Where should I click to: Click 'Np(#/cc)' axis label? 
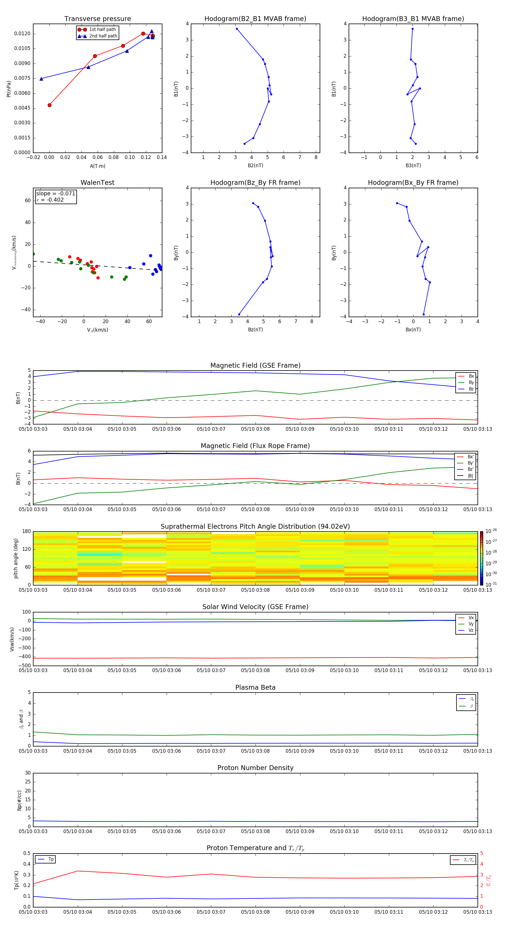[x=20, y=800]
